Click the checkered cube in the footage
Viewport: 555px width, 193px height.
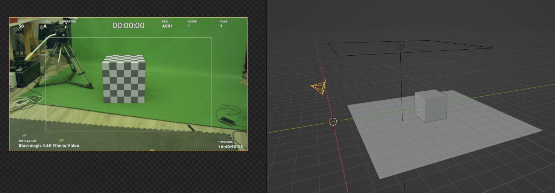point(124,79)
